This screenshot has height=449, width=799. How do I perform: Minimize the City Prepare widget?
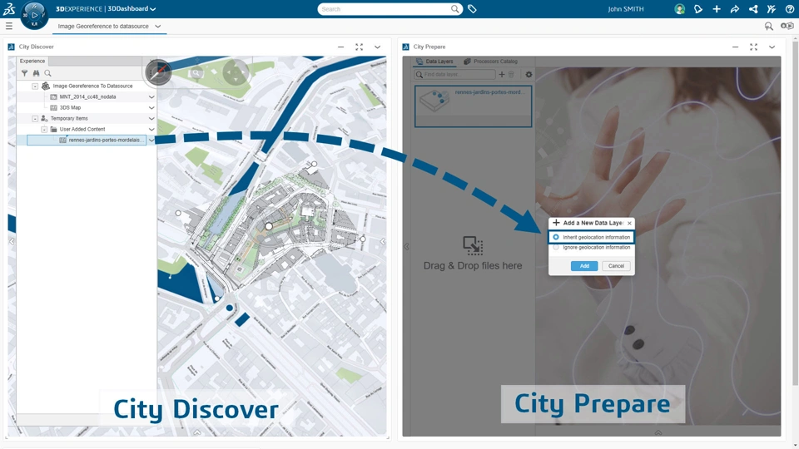click(x=735, y=47)
